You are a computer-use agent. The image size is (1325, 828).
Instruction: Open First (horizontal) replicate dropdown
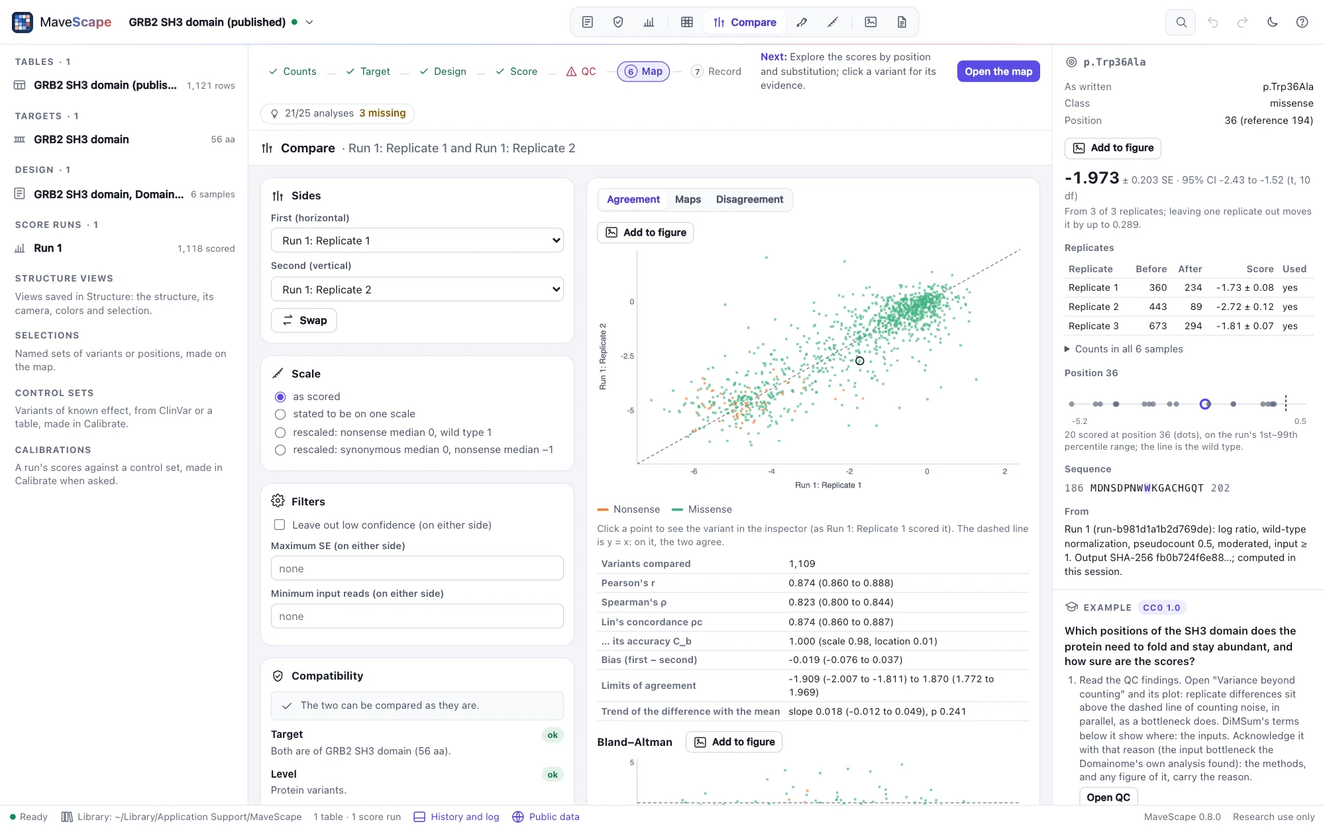[417, 240]
